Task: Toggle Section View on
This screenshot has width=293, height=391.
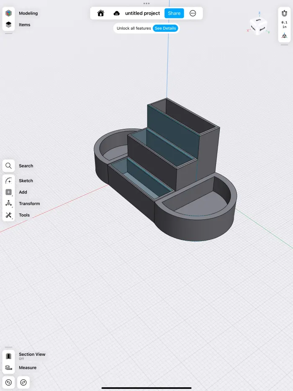Action: [x=8, y=356]
